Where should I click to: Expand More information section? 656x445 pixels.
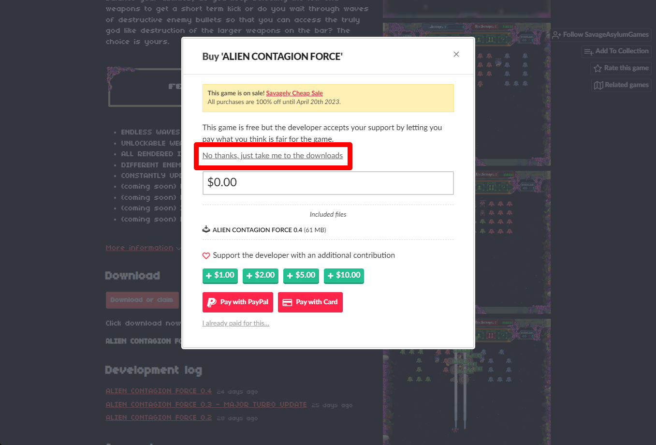[x=144, y=248]
